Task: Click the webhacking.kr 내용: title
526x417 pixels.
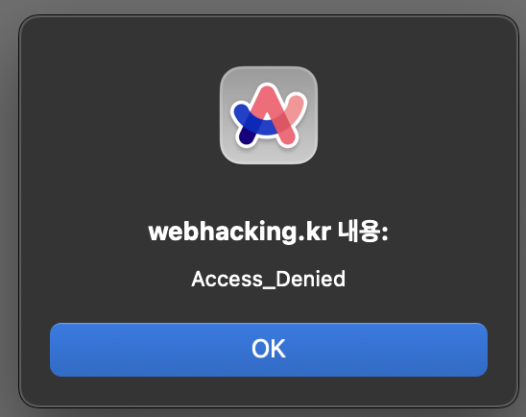Action: [269, 232]
